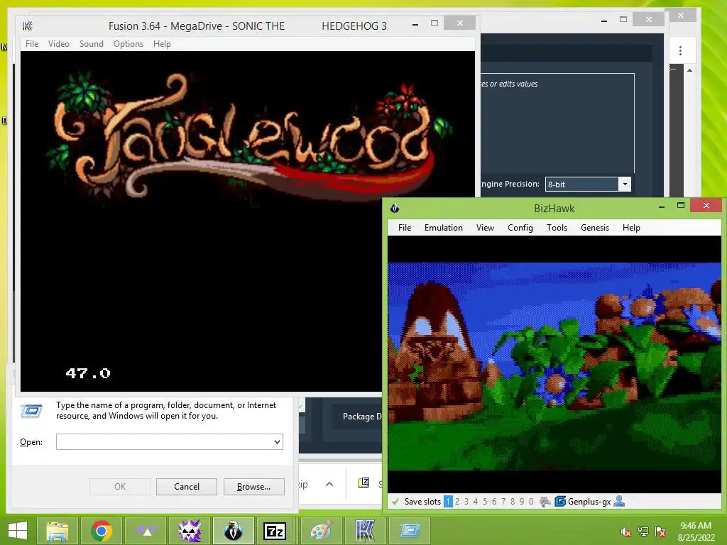Click the Tanglewood game display in Fusion
Image resolution: width=727 pixels, height=545 pixels.
(x=248, y=221)
